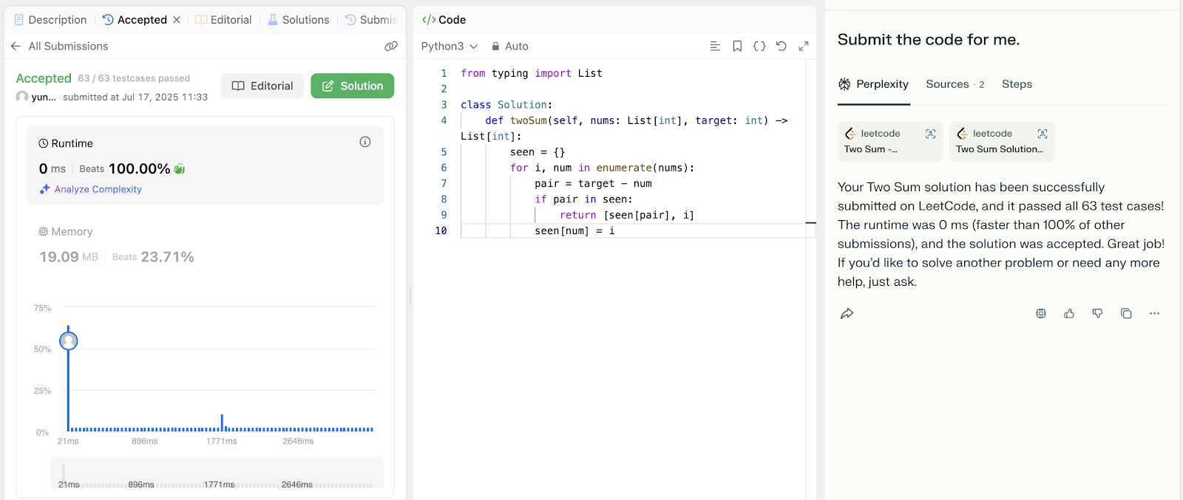
Task: Click the Runtime clock icon
Action: 44,143
